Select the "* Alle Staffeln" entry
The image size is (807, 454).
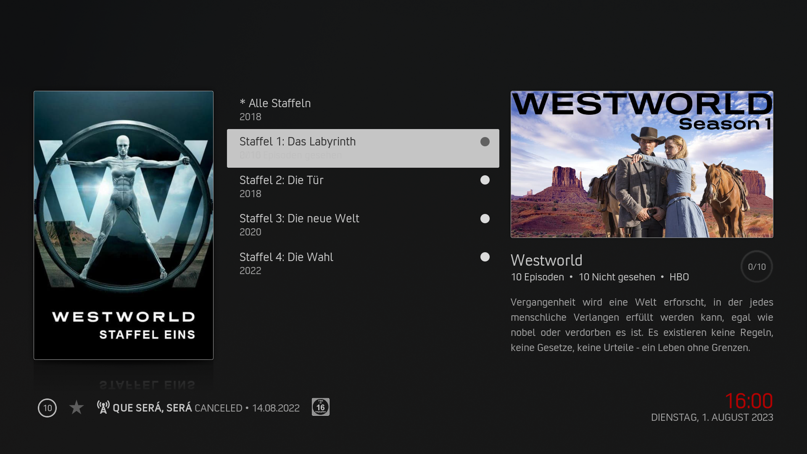(x=363, y=110)
